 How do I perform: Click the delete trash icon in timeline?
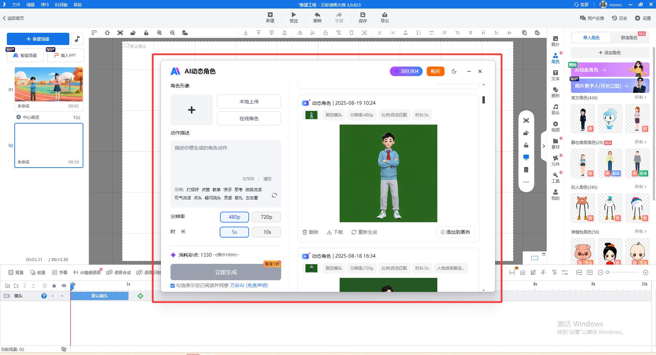[44, 286]
